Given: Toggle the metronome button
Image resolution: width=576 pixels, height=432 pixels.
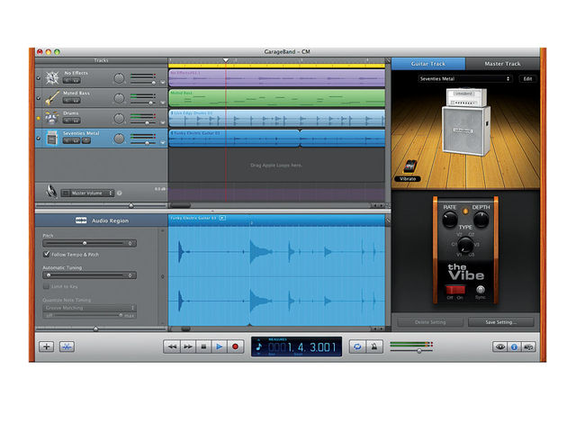Looking at the screenshot, I should (x=374, y=346).
